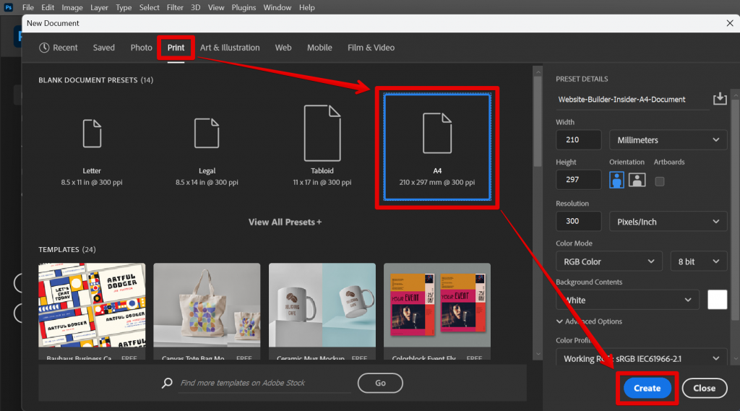740x411 pixels.
Task: Open the Millimeters units dropdown
Action: (x=668, y=140)
